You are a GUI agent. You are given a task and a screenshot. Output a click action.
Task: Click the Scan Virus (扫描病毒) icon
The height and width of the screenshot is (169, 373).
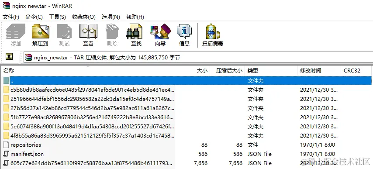click(212, 31)
